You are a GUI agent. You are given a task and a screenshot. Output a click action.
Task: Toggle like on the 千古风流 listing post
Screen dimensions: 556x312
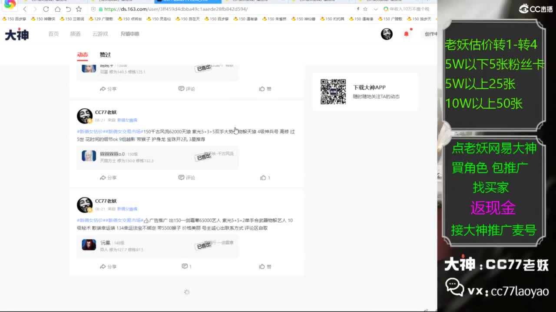[264, 178]
